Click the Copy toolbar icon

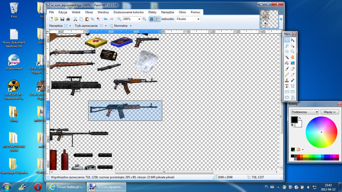81,19
